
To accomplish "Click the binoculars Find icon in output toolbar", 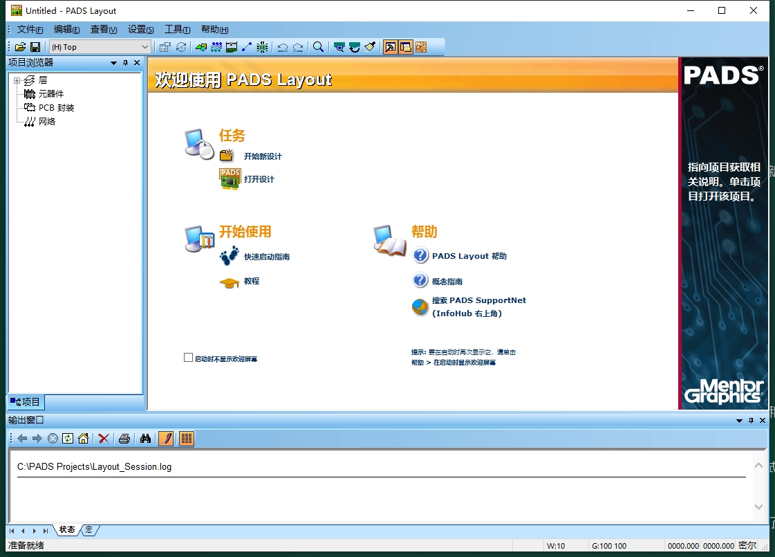I will 145,438.
